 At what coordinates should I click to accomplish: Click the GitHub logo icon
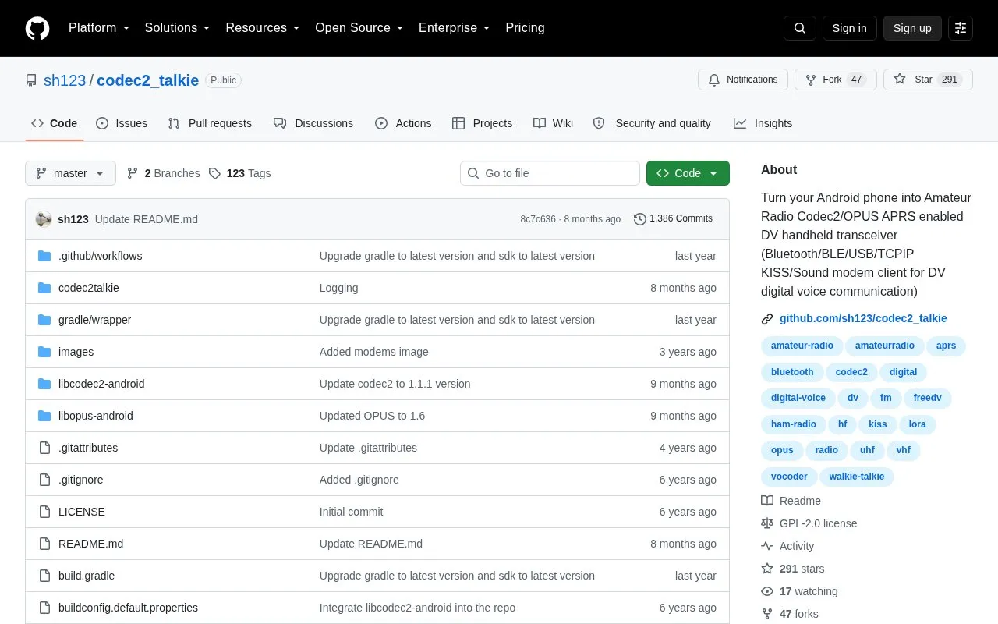(x=37, y=28)
